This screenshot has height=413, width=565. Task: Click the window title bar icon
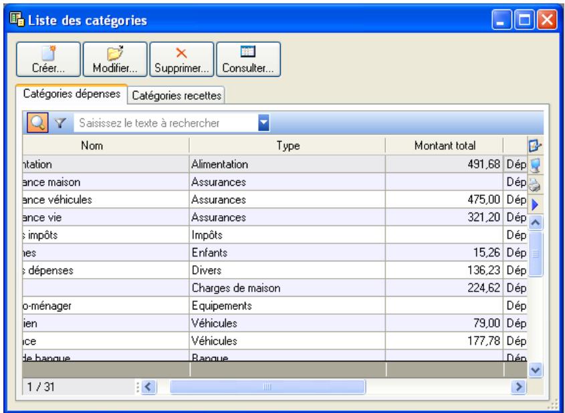(x=17, y=19)
